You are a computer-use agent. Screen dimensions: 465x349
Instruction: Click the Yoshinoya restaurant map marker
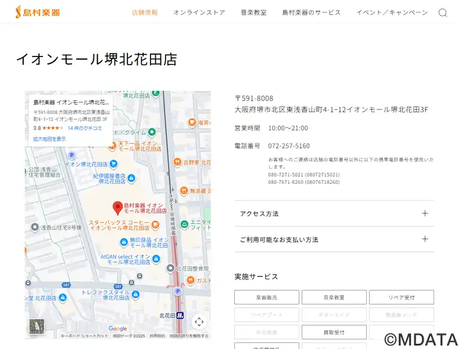pos(176,162)
